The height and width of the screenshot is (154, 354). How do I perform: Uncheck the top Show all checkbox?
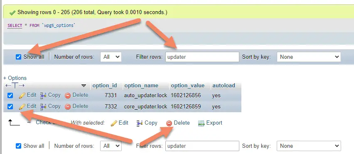19,57
